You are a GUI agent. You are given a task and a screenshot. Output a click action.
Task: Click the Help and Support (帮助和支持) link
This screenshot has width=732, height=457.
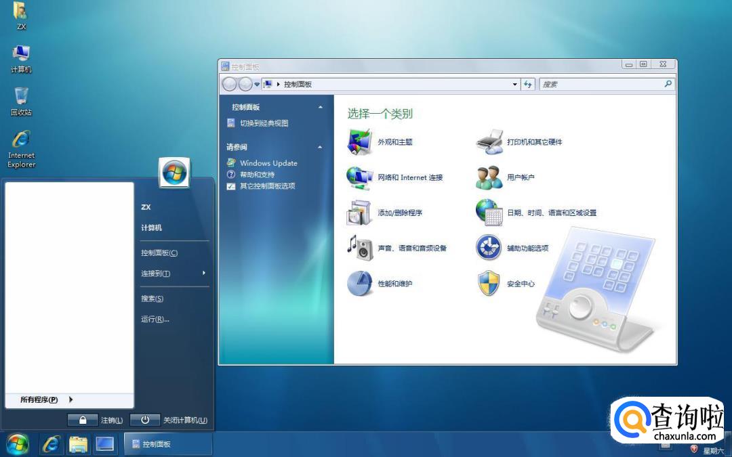258,175
